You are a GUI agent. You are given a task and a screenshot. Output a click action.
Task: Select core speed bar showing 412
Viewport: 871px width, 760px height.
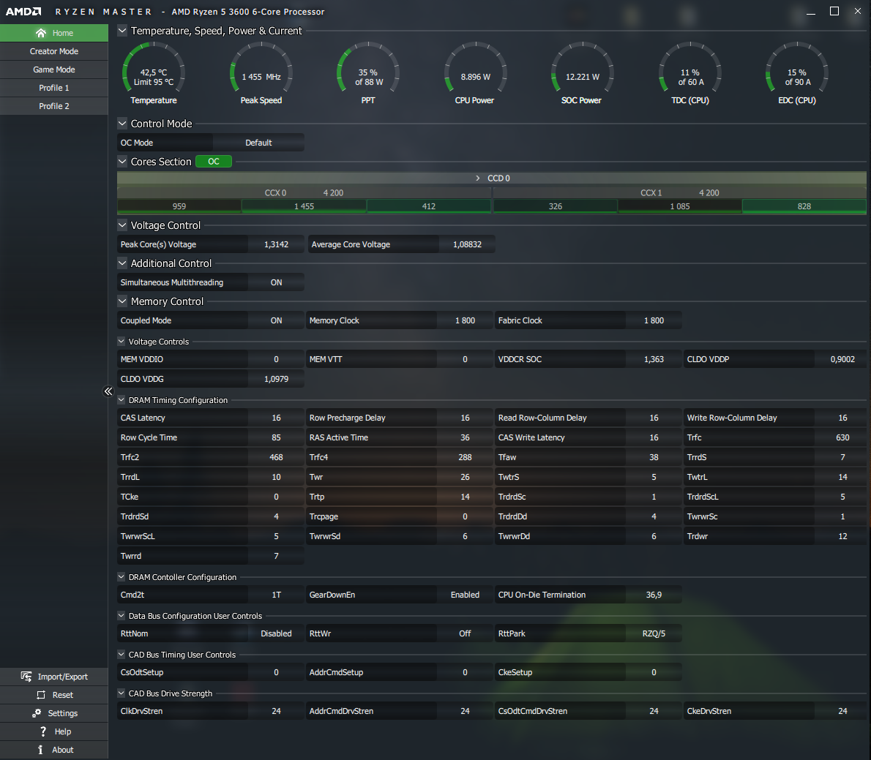coord(429,206)
